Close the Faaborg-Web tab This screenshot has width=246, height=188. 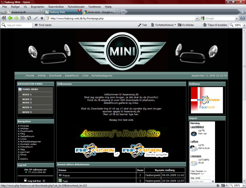coord(80,10)
